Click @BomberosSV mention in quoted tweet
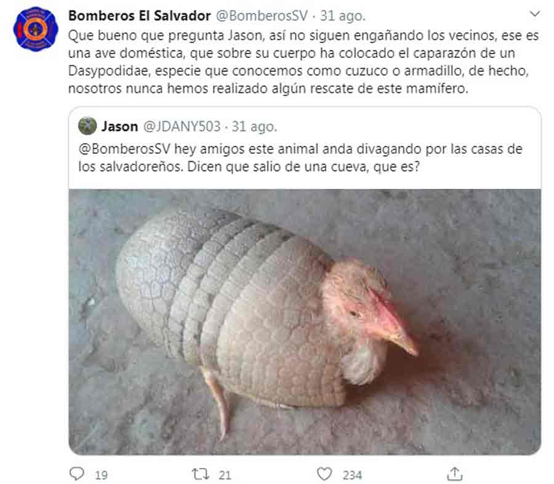The width and height of the screenshot is (554, 484). pos(124,149)
